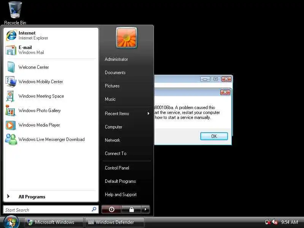Viewport: 304px width, 228px height.
Task: Open Windows Mail E-mail entry
Action: point(51,50)
